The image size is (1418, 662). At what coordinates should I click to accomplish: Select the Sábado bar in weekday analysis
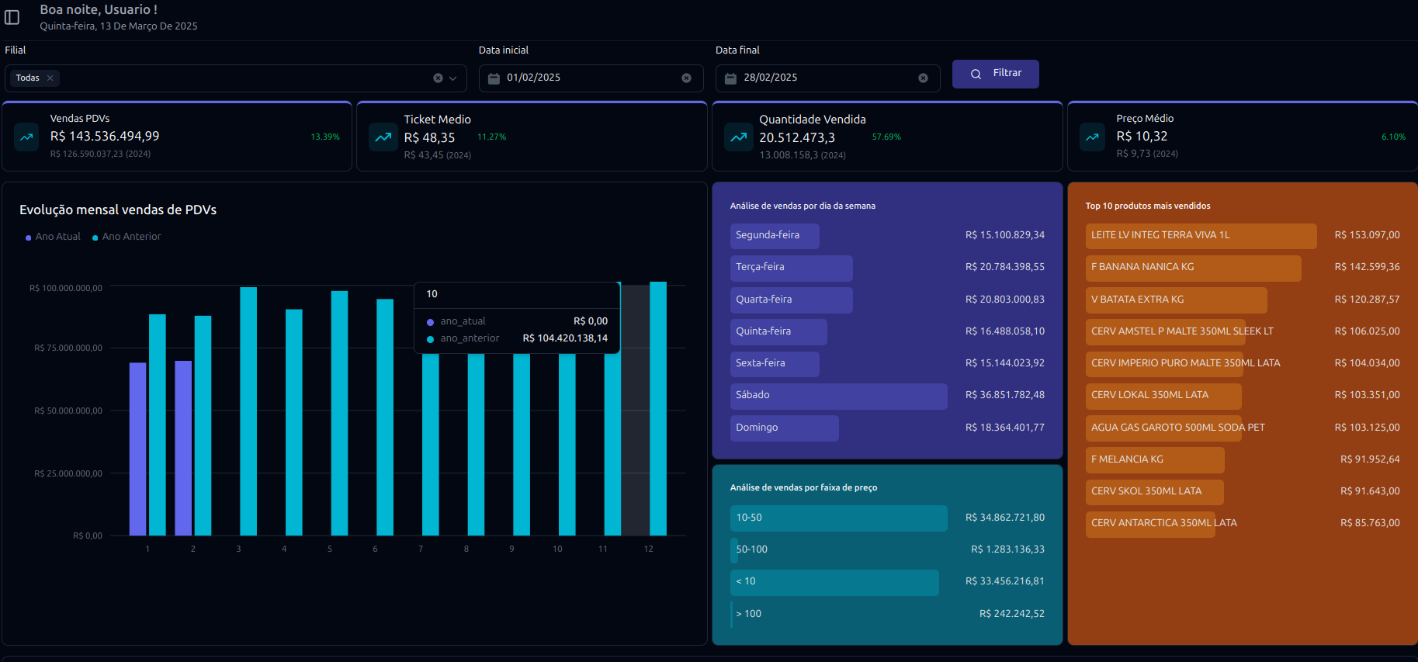tap(838, 396)
